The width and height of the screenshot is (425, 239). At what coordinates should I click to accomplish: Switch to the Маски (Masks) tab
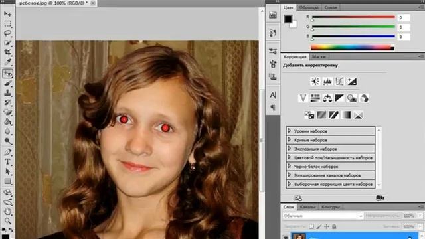(319, 56)
